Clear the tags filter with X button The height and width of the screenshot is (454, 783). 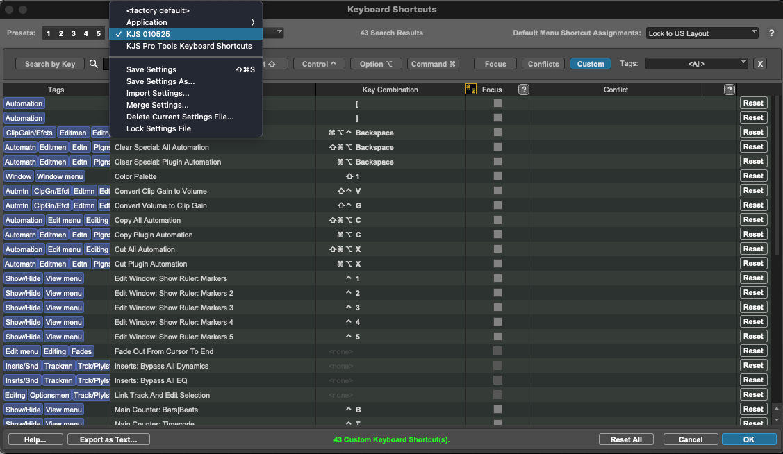(x=760, y=64)
